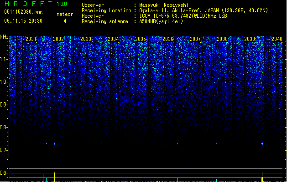
Task: Click the Observer label
Action: coord(93,5)
